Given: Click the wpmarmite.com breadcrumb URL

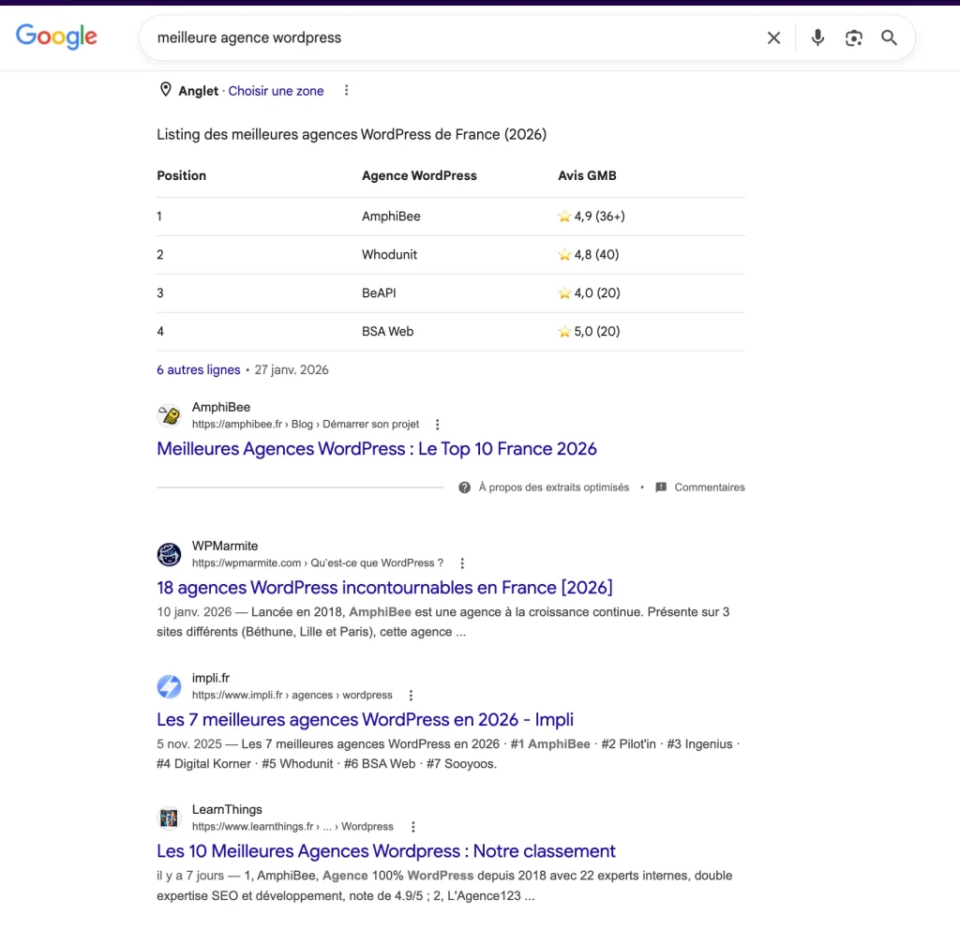Looking at the screenshot, I should tap(318, 563).
